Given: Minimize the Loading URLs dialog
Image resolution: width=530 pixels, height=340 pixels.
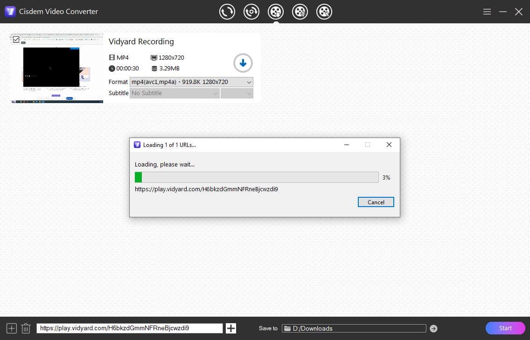Looking at the screenshot, I should pos(347,145).
